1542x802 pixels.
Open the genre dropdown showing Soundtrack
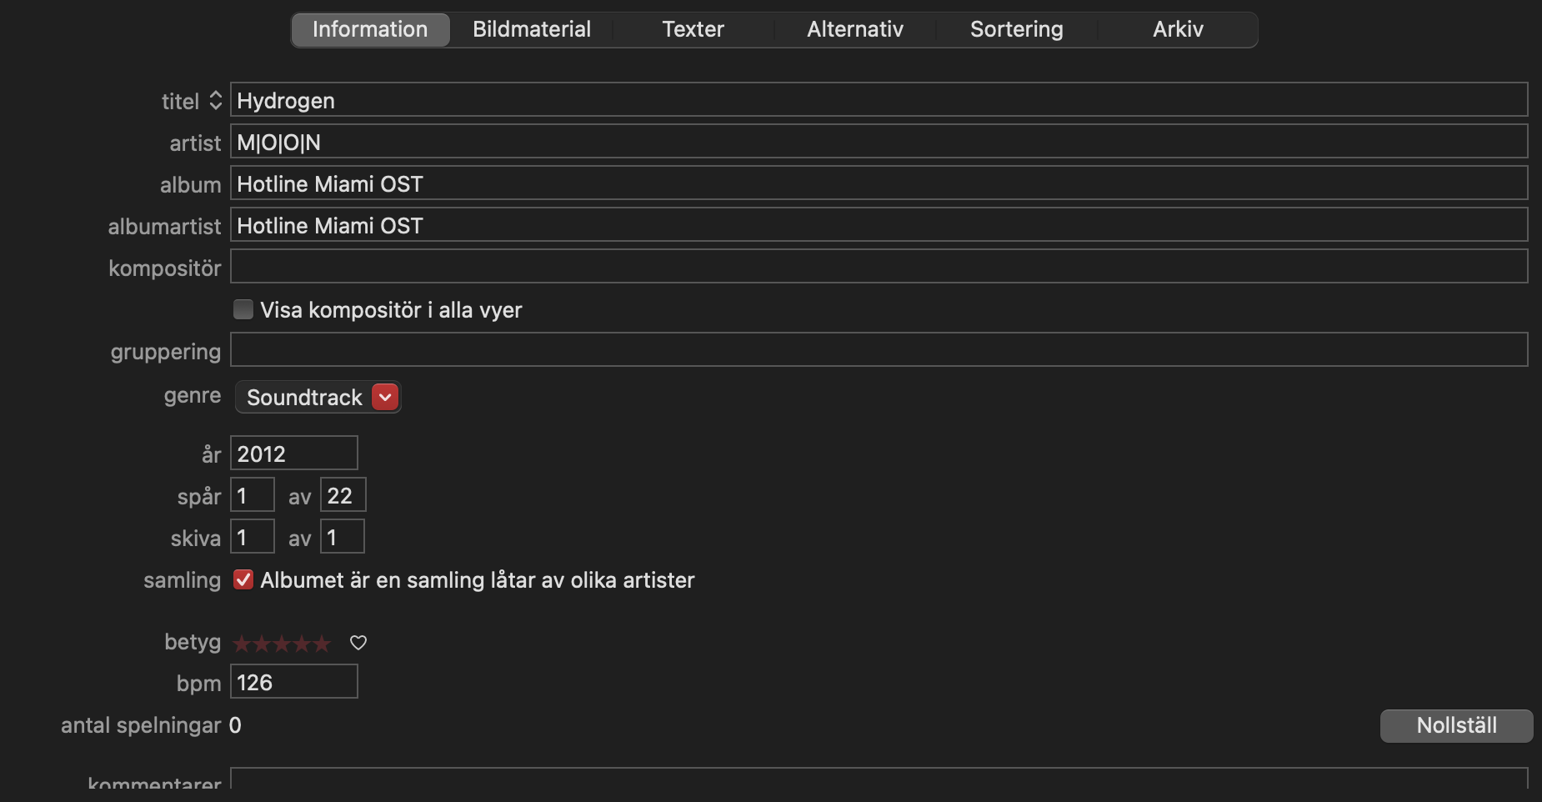[318, 397]
